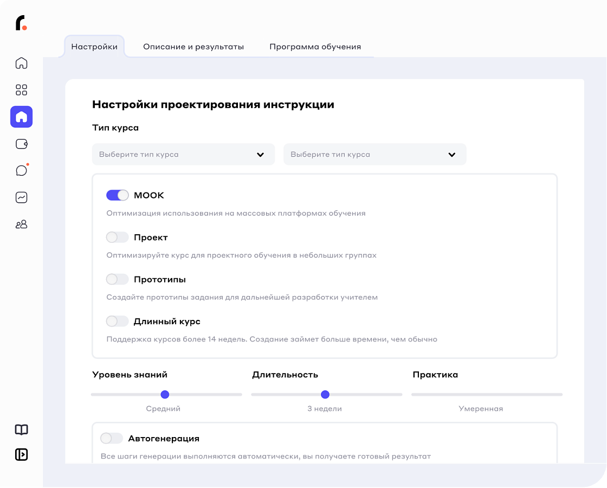Click МООК description about массовых платформах
607x488 pixels.
click(236, 214)
